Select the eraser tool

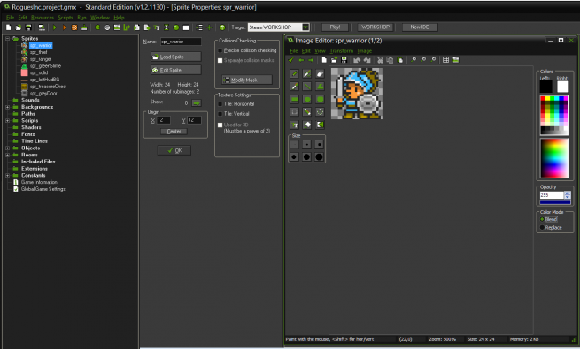[320, 74]
